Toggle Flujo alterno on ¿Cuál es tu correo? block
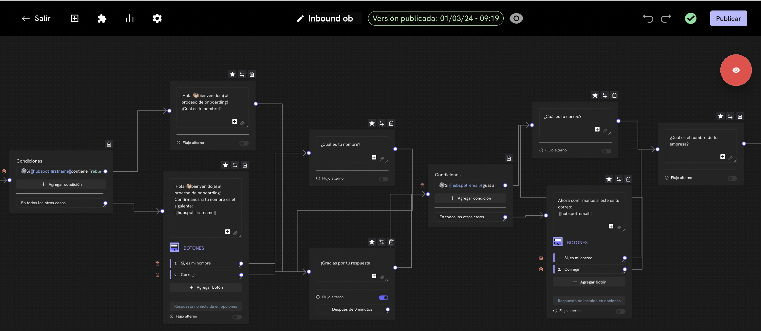The height and width of the screenshot is (331, 761). tap(607, 151)
